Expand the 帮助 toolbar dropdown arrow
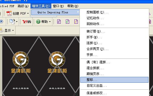 pos(50,22)
